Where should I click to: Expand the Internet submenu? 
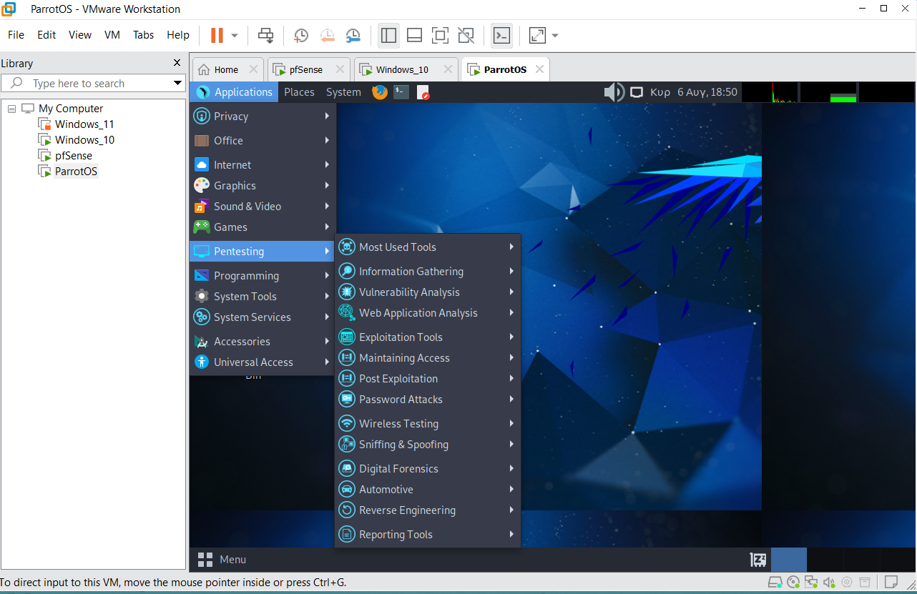point(263,164)
